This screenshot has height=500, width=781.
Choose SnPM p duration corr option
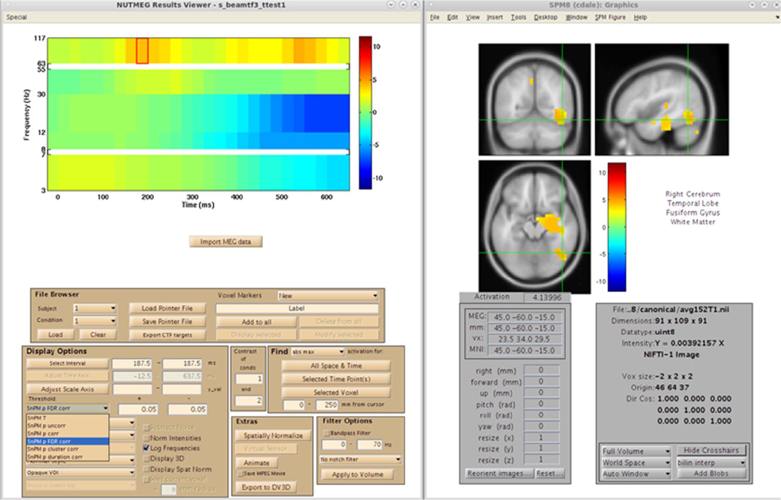tap(68, 457)
